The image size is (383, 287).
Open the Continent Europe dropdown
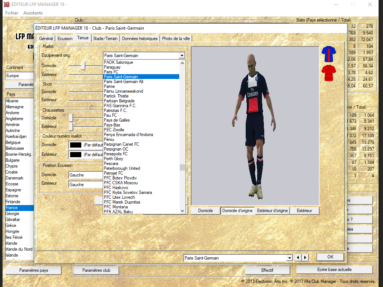pyautogui.click(x=20, y=76)
